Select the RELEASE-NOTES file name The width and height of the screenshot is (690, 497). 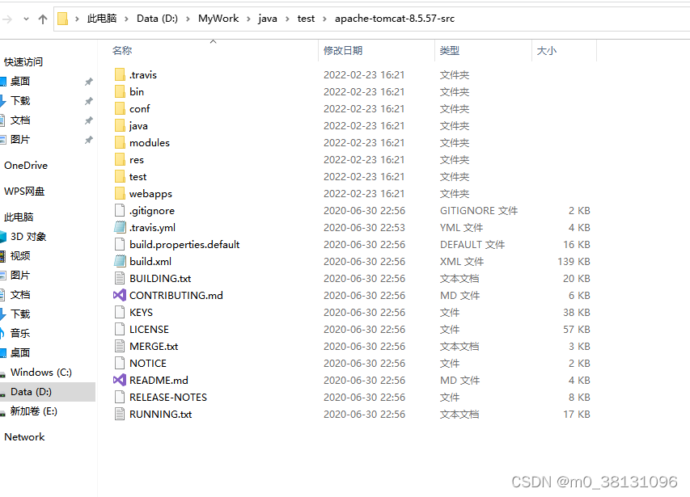coord(168,398)
